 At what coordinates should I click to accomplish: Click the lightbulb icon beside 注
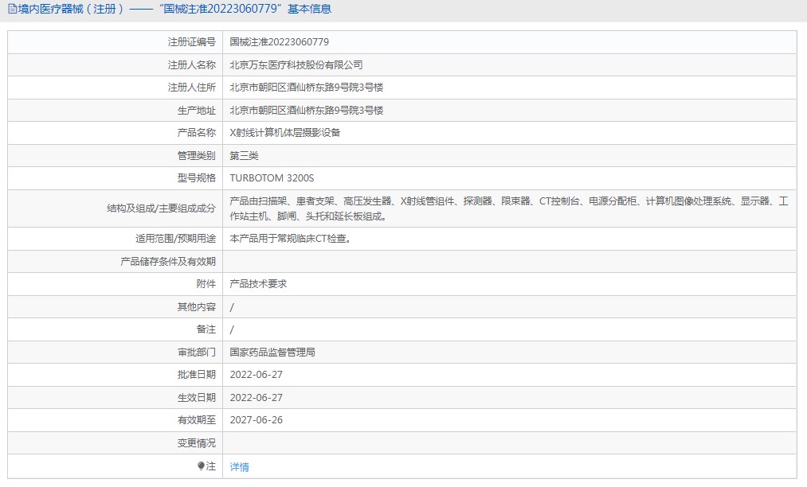[x=201, y=466]
